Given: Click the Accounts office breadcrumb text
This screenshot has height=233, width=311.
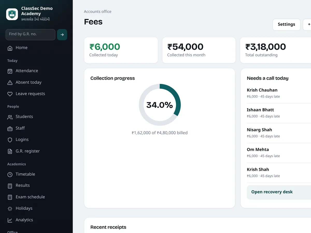Looking at the screenshot, I should (98, 12).
